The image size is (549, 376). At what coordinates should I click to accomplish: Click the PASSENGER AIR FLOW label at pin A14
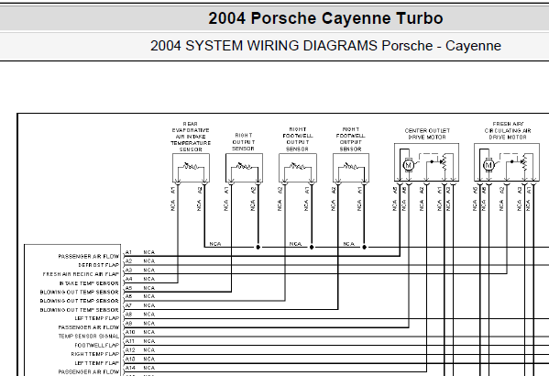(x=89, y=371)
